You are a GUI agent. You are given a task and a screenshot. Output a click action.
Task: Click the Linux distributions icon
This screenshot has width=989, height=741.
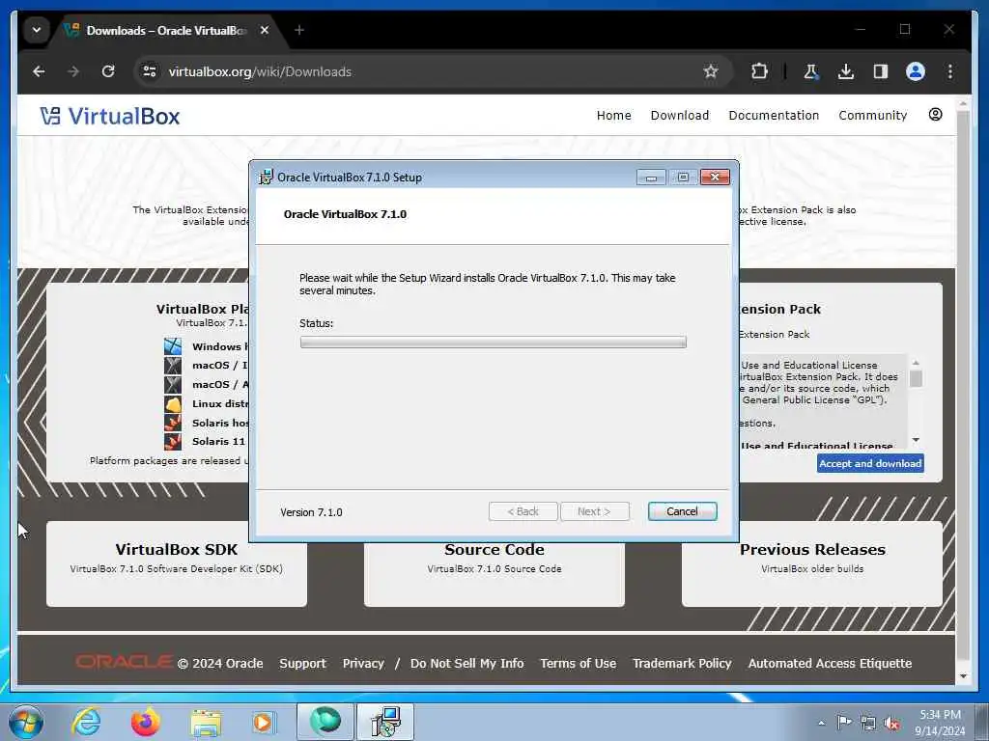[x=173, y=404]
